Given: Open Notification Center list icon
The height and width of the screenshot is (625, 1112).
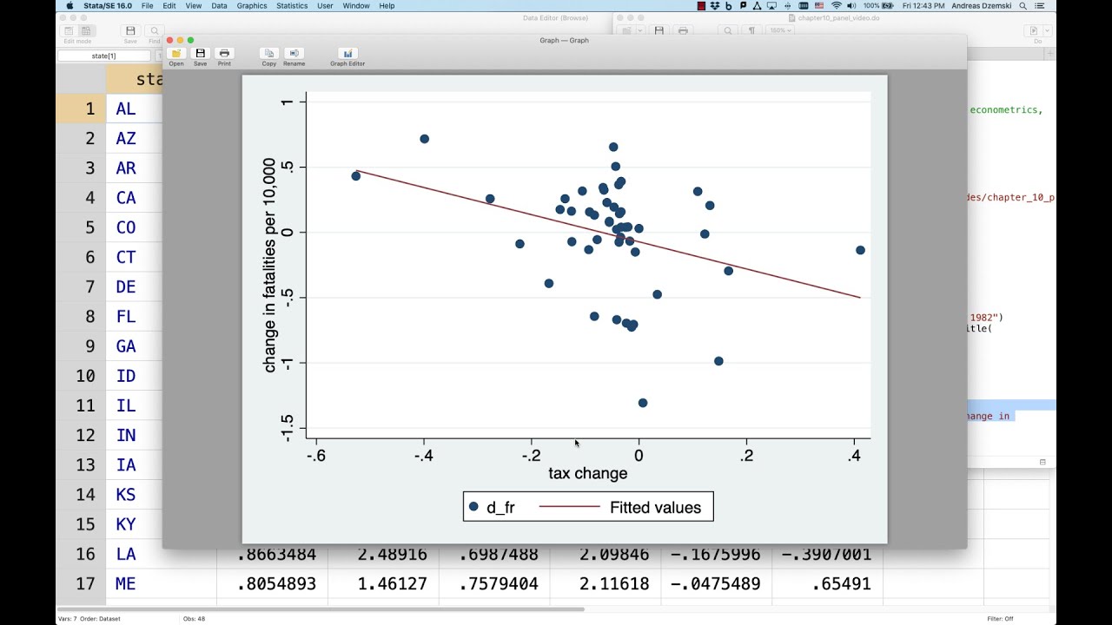Looking at the screenshot, I should pos(1041,5).
